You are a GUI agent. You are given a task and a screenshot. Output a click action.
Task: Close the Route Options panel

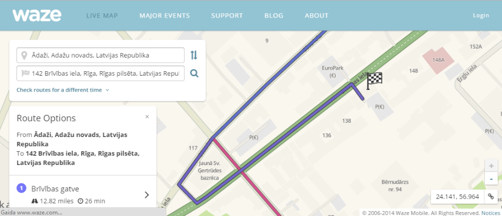pos(147,117)
